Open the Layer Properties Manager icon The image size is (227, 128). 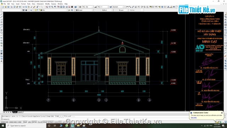31,10
